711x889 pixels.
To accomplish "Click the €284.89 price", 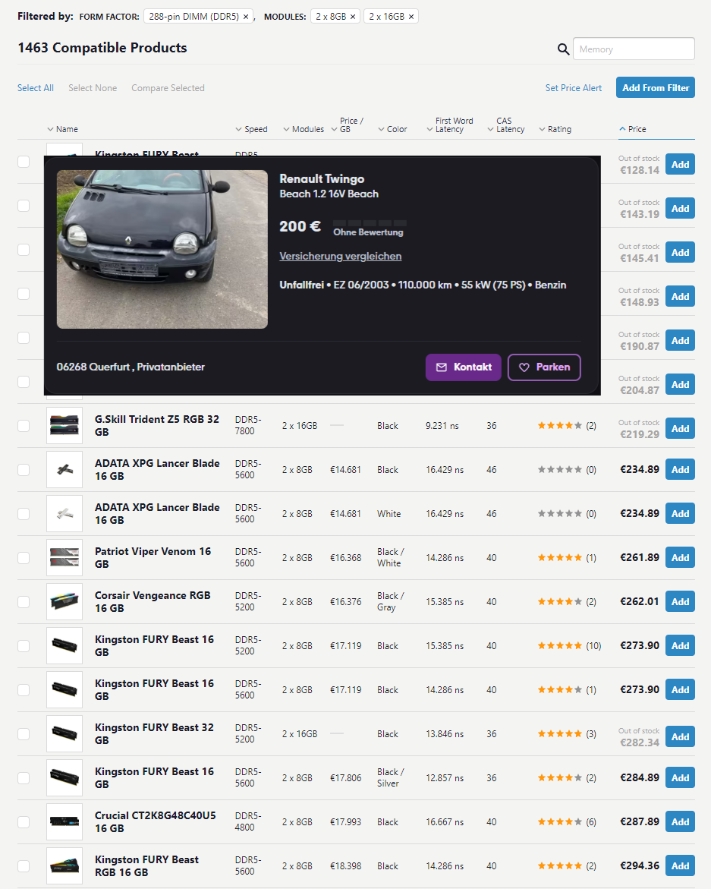I will (640, 778).
